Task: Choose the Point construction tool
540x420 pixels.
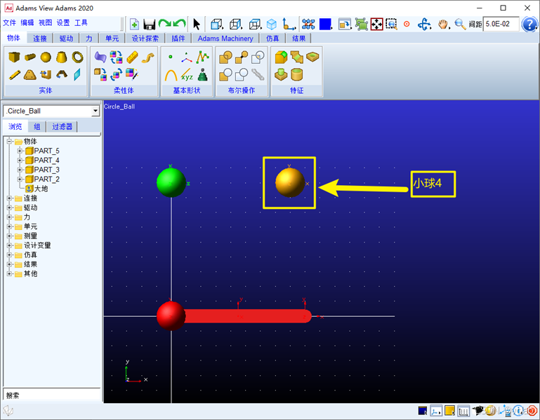Action: [171, 57]
